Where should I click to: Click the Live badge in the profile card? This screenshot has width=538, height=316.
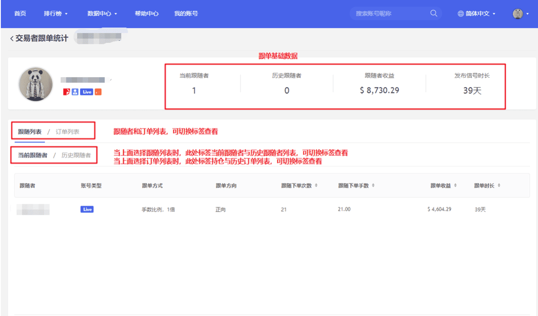click(x=86, y=92)
